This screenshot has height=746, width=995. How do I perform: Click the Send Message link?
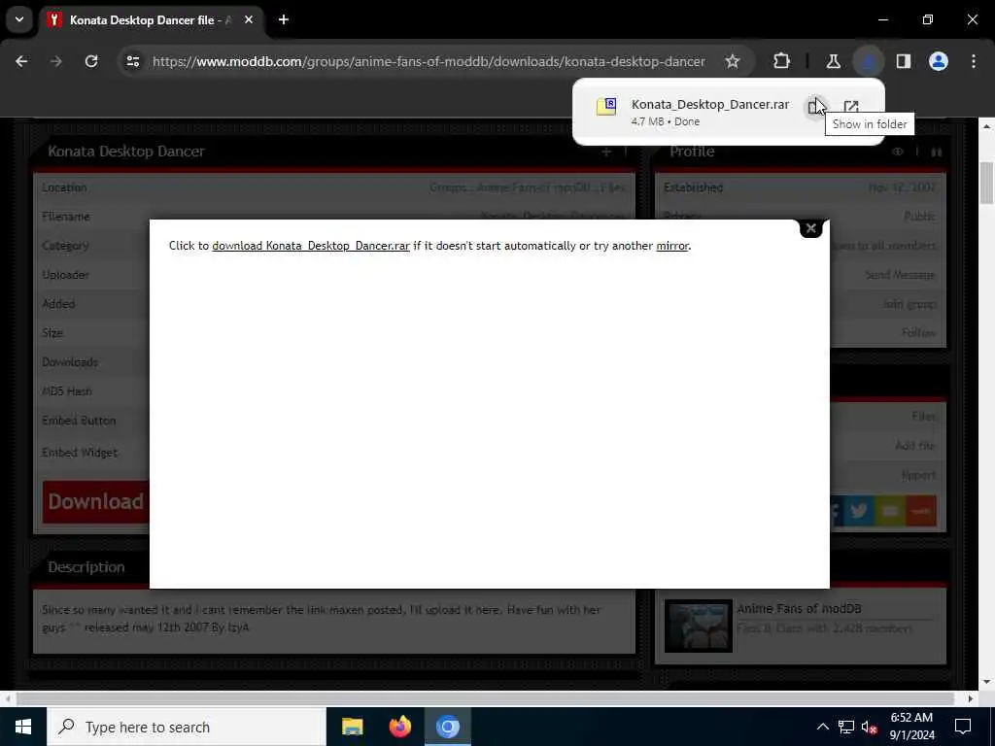900,275
